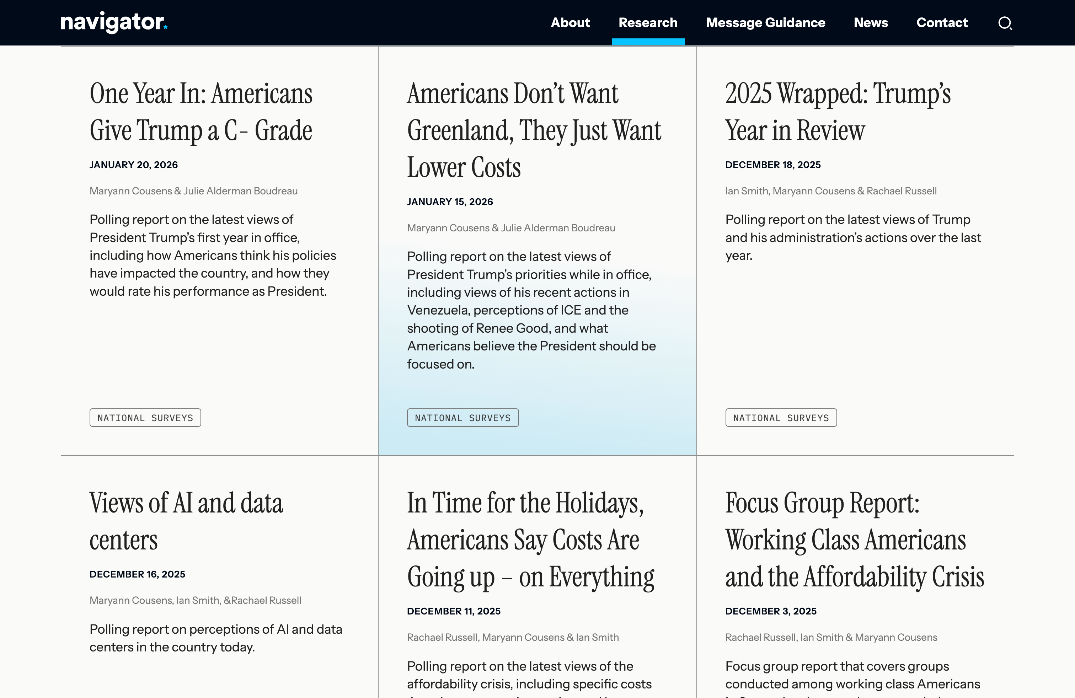1075x698 pixels.
Task: Open Message Guidance in navigation
Action: coord(765,23)
